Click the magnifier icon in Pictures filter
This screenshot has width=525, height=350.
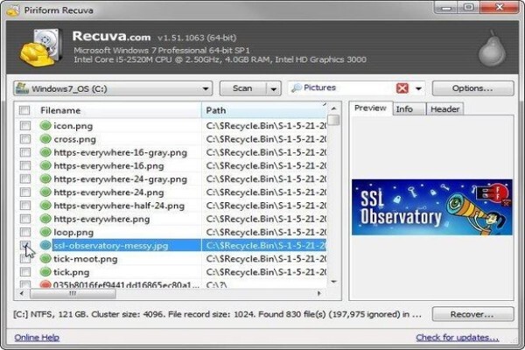coord(297,88)
